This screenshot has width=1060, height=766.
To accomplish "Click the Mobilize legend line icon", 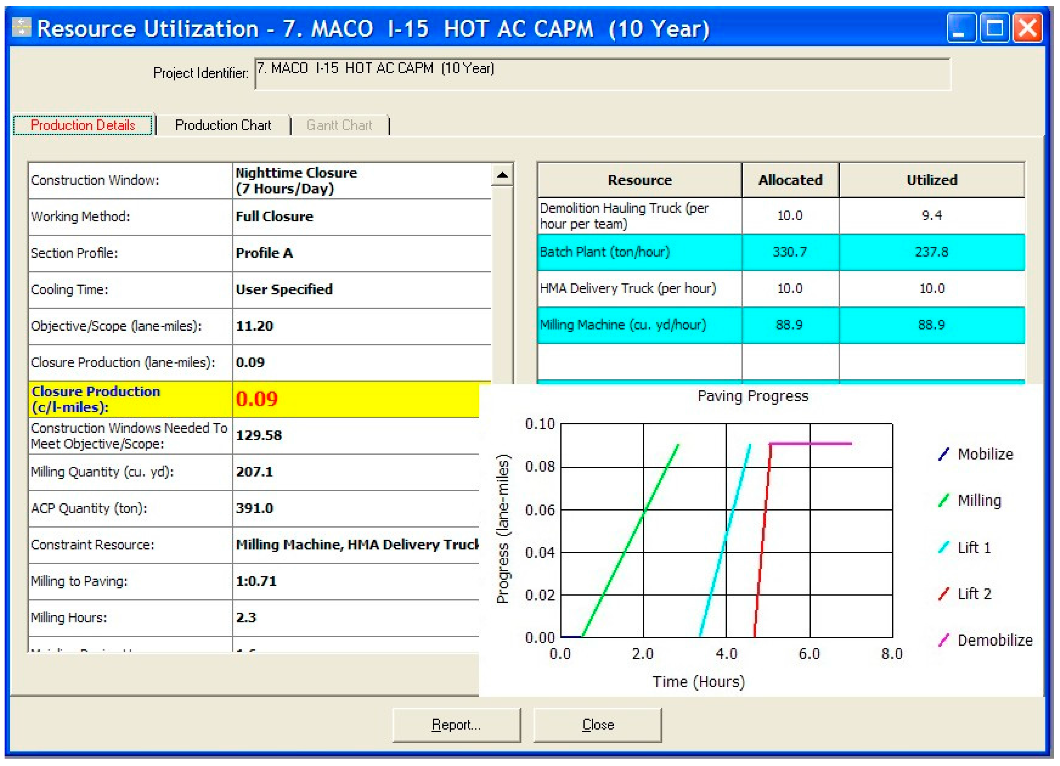I will [944, 454].
